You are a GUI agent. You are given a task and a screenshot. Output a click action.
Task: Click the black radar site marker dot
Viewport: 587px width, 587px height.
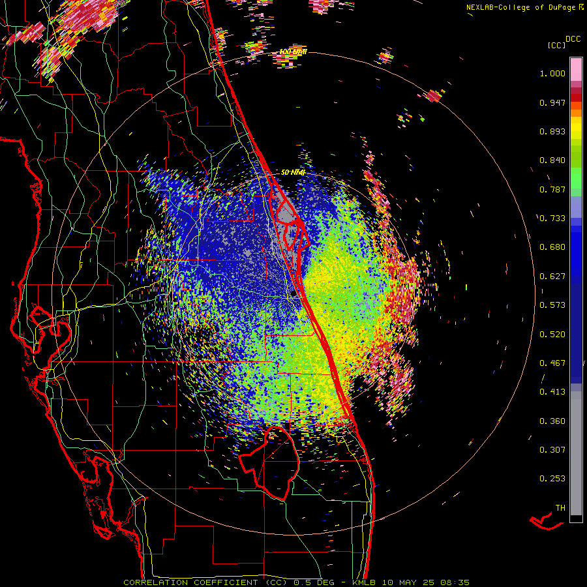[x=293, y=294]
